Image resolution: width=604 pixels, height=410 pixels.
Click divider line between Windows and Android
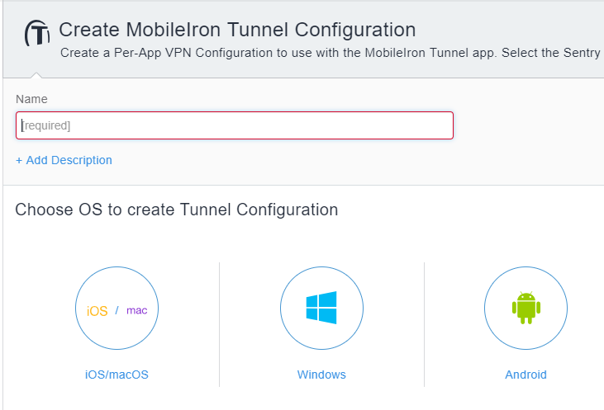tap(424, 324)
